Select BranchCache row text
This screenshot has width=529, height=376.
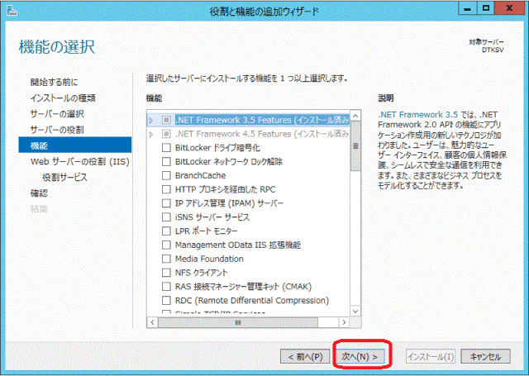coord(200,175)
